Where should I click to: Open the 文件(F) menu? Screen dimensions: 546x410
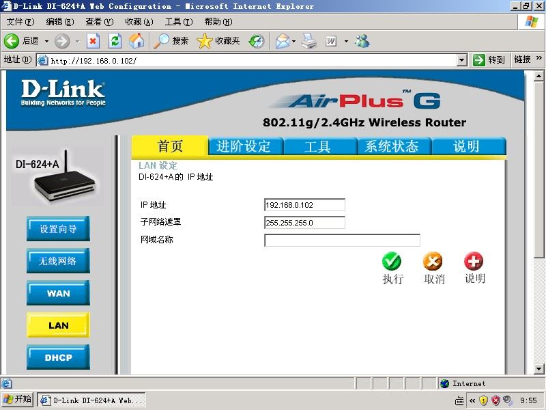tap(20, 22)
